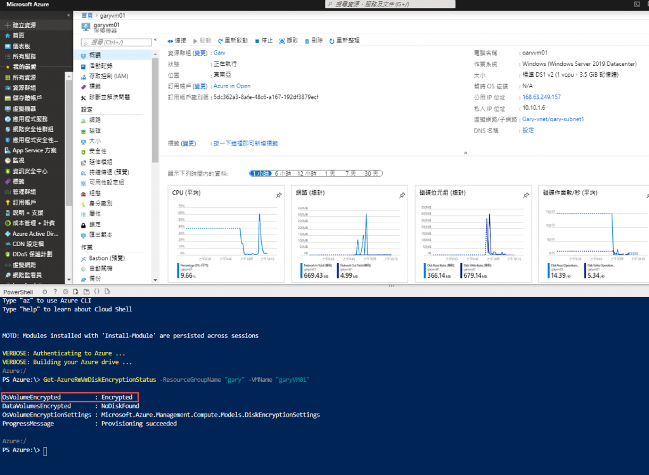Select 概觀 in VM resource menu
This screenshot has width=649, height=475.
pos(113,55)
